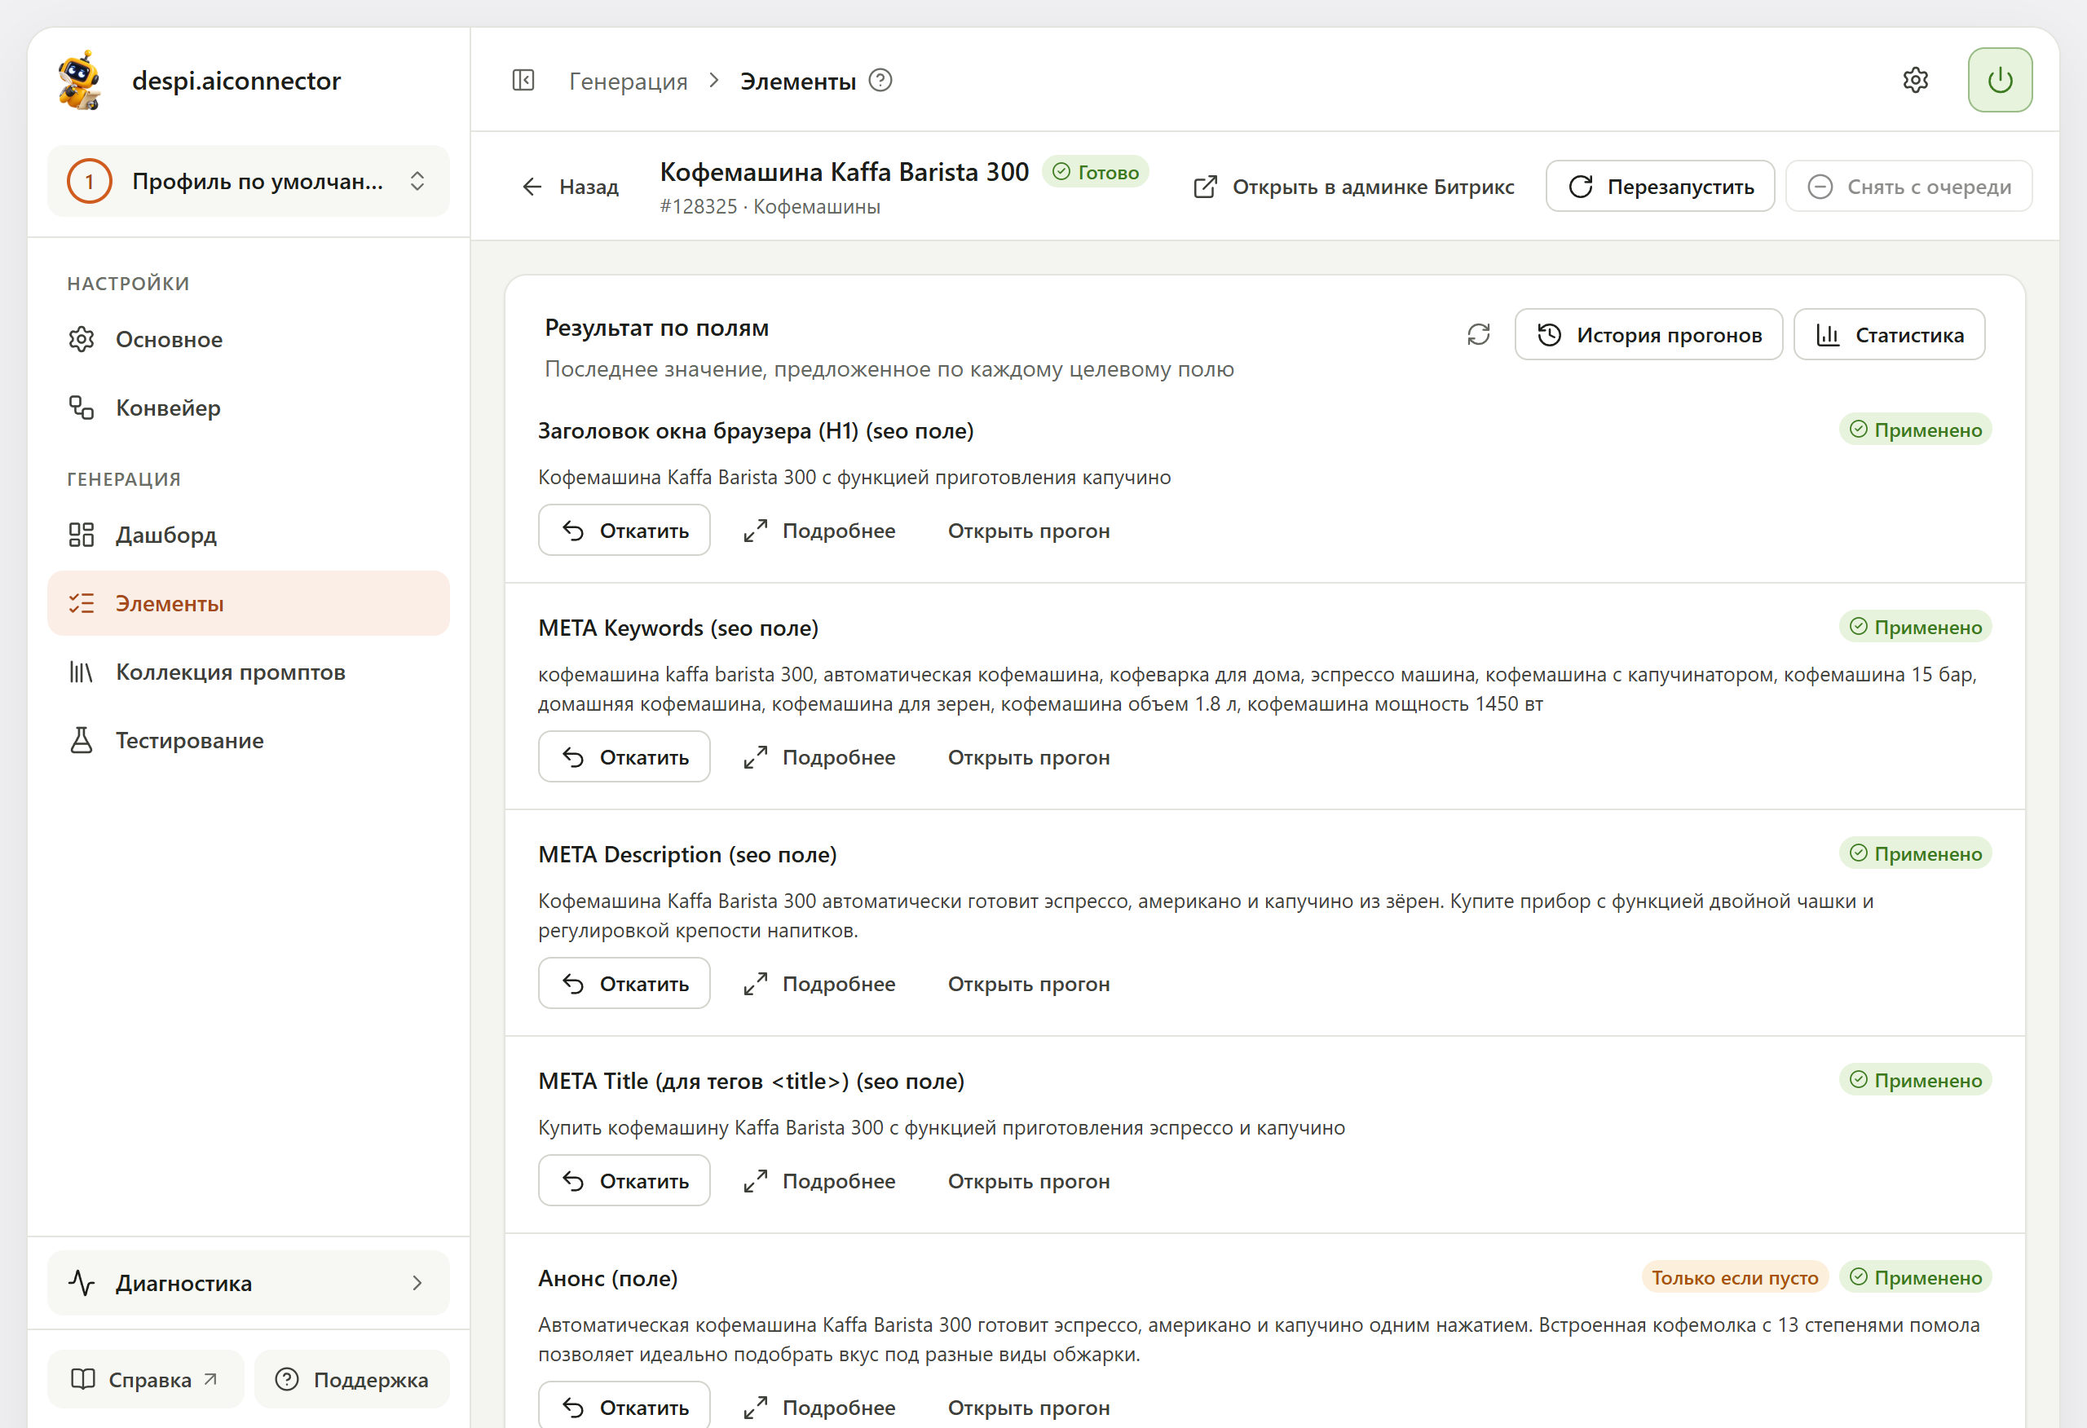Click the despi.aiconnector robot logo
This screenshot has width=2087, height=1428.
tap(80, 81)
